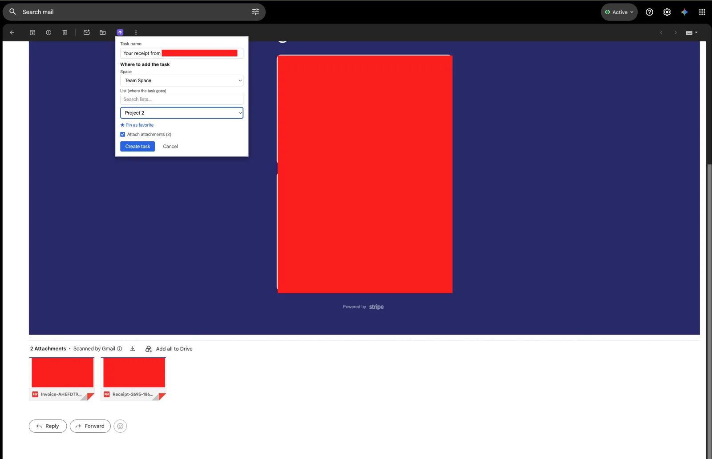Archive this email conversation
This screenshot has height=459, width=712.
coord(32,32)
